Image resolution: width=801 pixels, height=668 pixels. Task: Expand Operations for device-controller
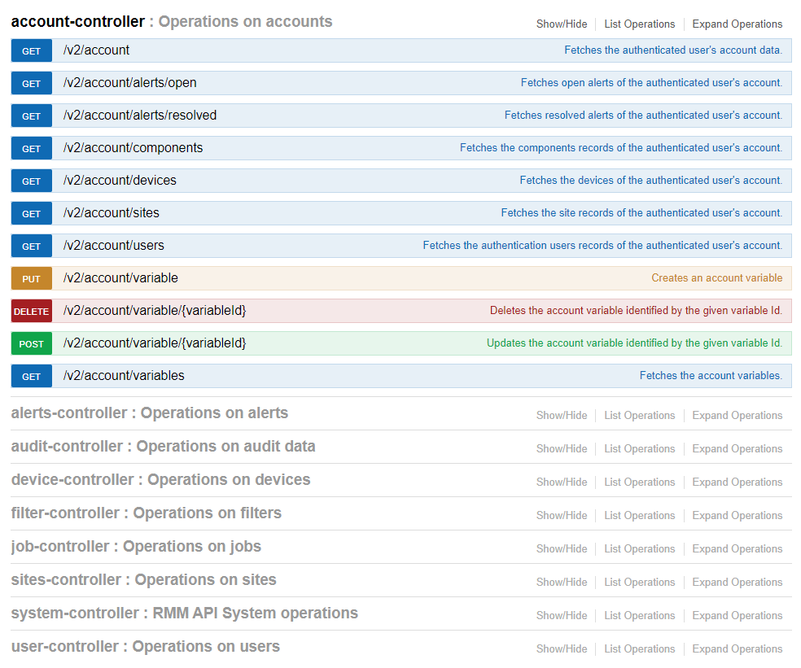(x=738, y=482)
